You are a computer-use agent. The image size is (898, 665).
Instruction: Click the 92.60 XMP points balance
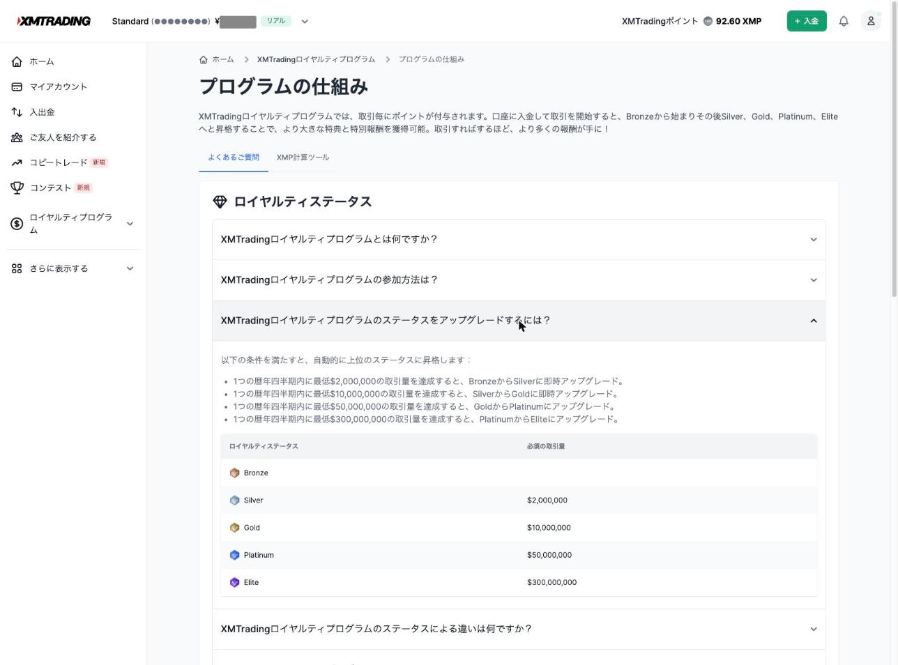[738, 21]
